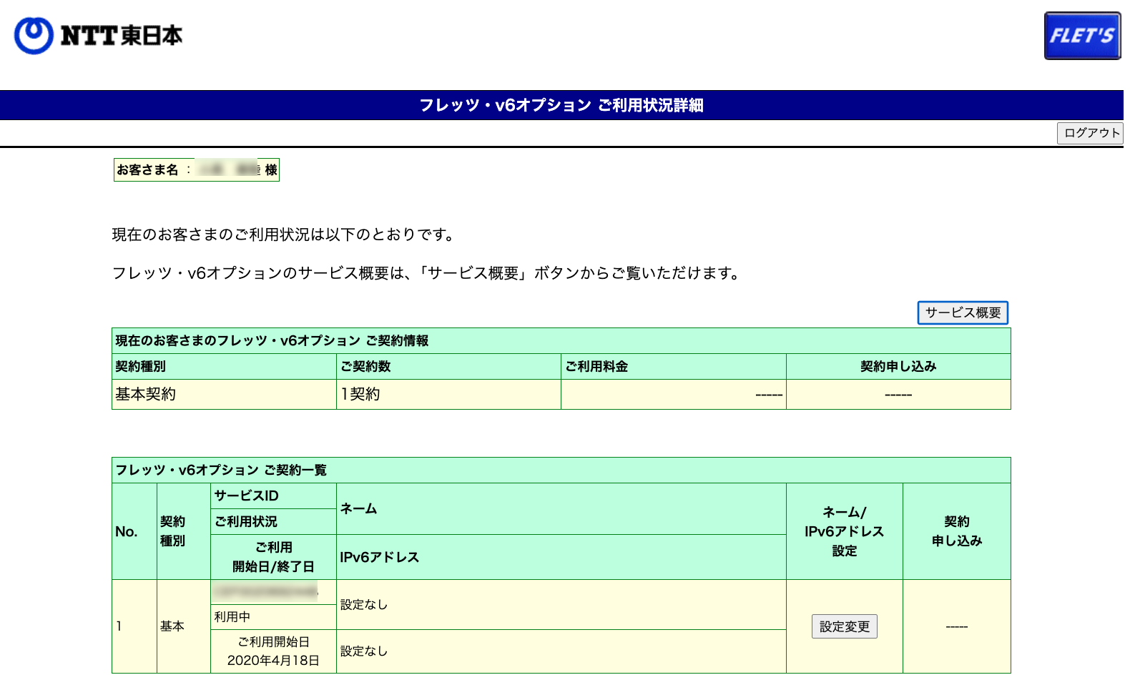Click the ネーム header cell

coord(561,508)
